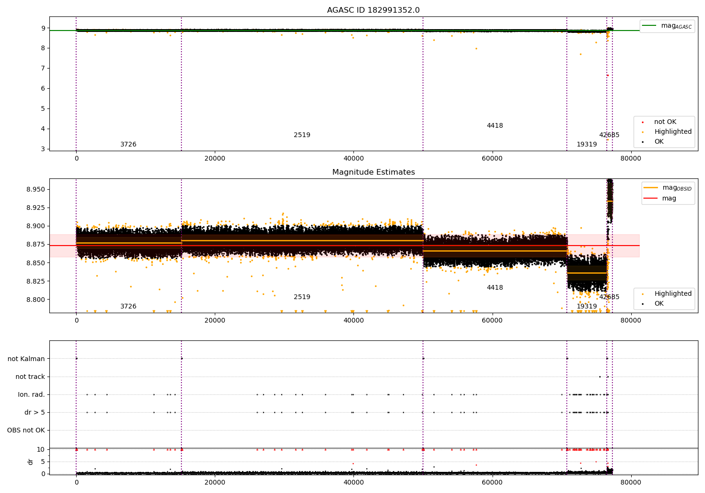Screen dimensions: 705x493
Task: Click the "60000" x-axis tick under Magnitude Estimates plot
Action: [x=492, y=321]
